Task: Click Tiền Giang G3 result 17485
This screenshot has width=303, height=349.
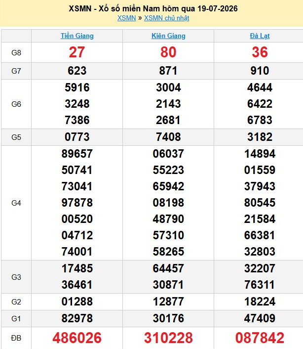Action: tap(77, 268)
